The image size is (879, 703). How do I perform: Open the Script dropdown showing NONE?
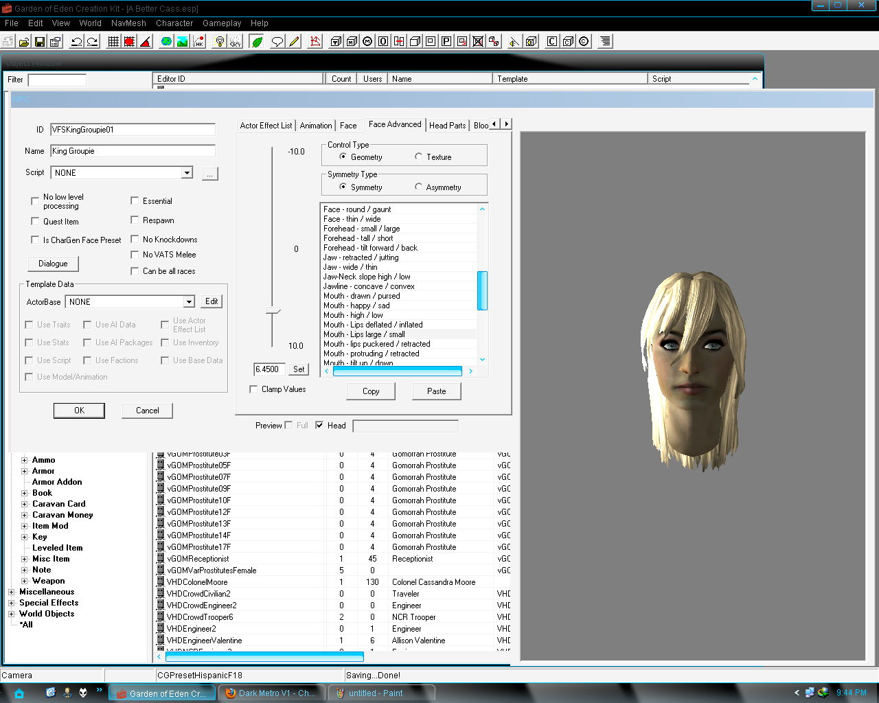tap(187, 173)
